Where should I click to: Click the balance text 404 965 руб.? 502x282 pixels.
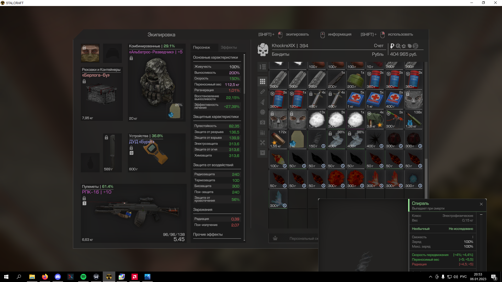point(403,54)
